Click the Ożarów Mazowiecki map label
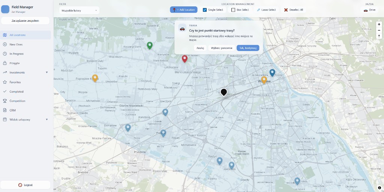 [x=131, y=105]
